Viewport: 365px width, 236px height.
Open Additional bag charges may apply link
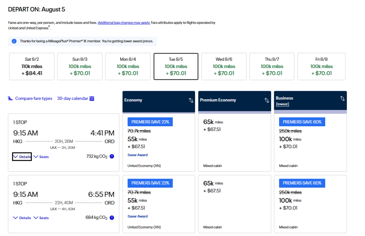click(x=124, y=23)
